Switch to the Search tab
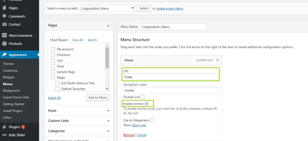 pos(92,40)
